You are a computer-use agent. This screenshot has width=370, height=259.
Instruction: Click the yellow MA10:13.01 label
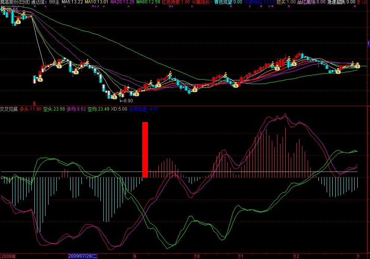pyautogui.click(x=96, y=2)
